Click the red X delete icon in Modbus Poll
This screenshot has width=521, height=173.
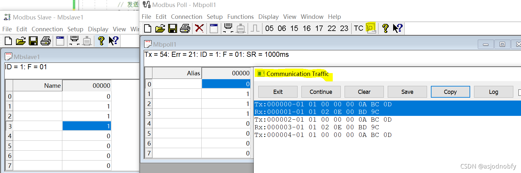tap(199, 28)
